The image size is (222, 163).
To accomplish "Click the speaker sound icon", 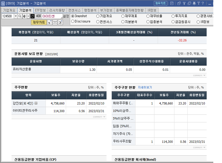I will (x=25, y=16).
